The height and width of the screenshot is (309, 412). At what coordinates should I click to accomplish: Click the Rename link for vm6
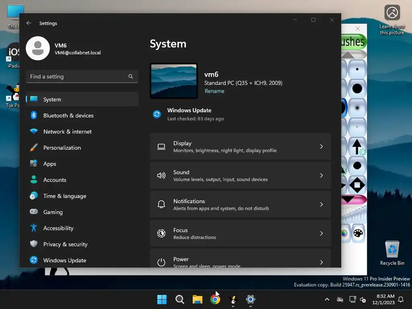pos(214,91)
